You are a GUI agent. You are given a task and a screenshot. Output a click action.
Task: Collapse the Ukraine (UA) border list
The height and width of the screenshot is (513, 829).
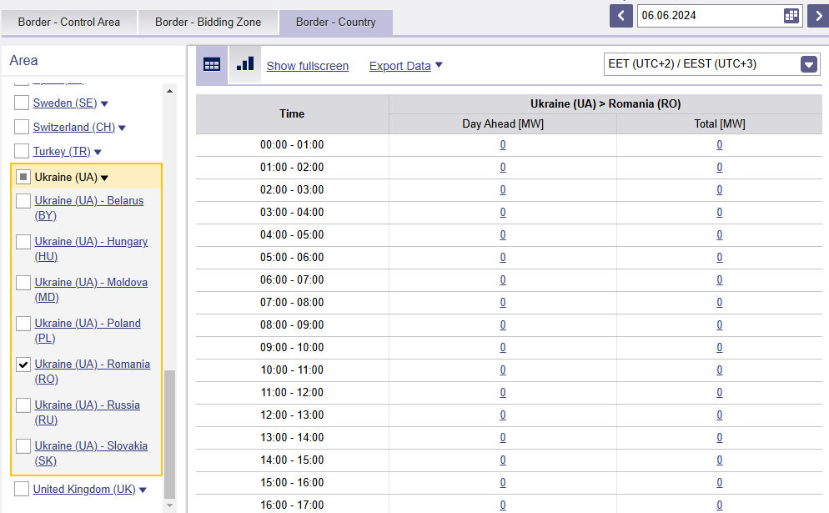point(104,178)
